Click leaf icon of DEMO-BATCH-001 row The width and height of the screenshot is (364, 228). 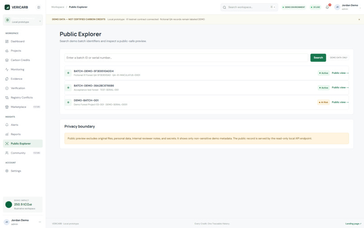click(x=68, y=102)
